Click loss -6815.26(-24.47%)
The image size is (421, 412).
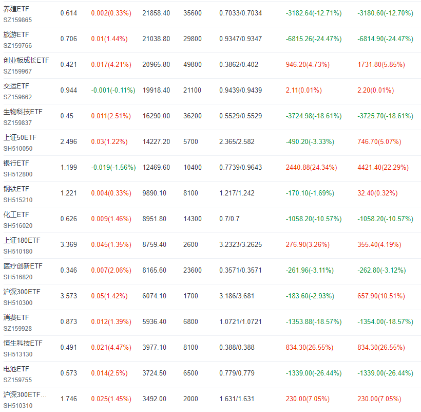[x=314, y=39]
